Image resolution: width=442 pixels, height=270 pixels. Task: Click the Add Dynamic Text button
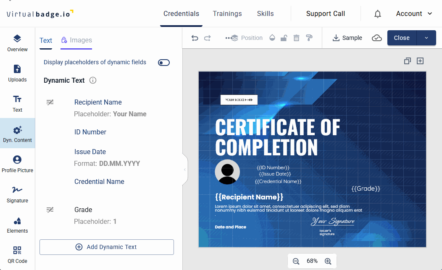click(107, 247)
